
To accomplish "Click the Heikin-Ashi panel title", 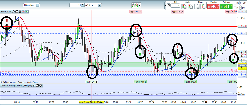I will coord(6,11).
